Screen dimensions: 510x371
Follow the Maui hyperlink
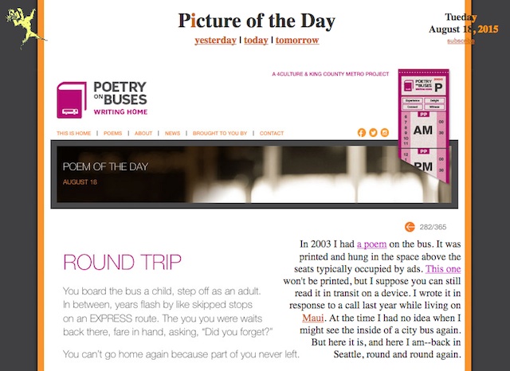[x=313, y=318]
